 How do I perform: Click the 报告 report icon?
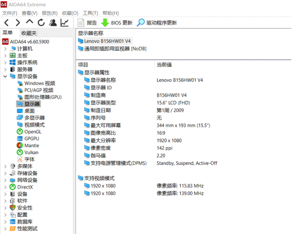point(87,23)
